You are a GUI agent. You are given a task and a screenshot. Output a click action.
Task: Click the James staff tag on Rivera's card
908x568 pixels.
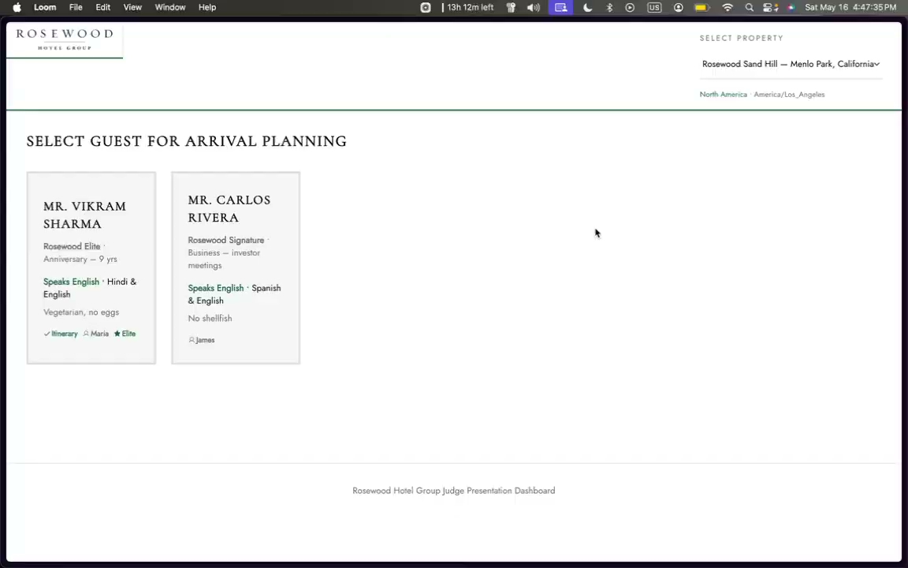tap(202, 340)
